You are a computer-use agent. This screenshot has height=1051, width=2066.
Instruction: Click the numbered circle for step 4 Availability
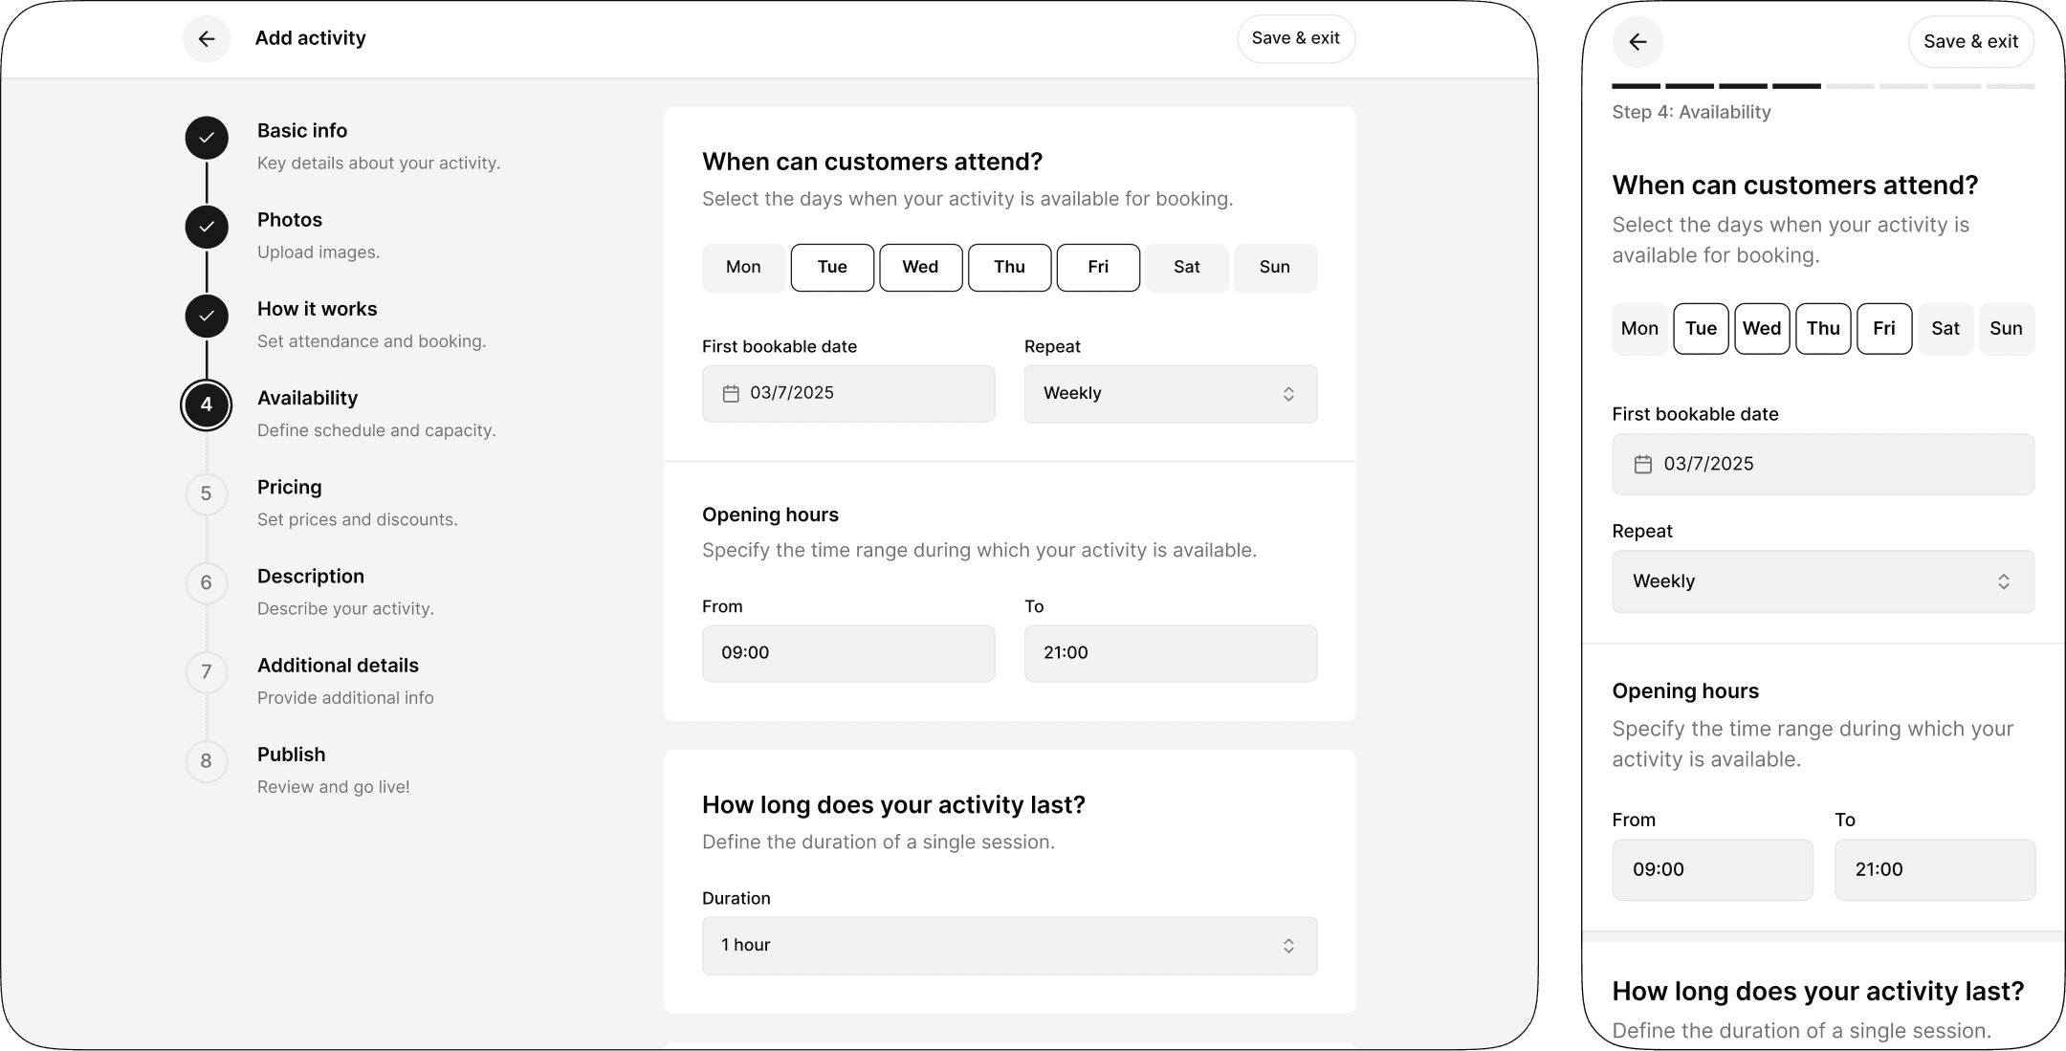206,405
